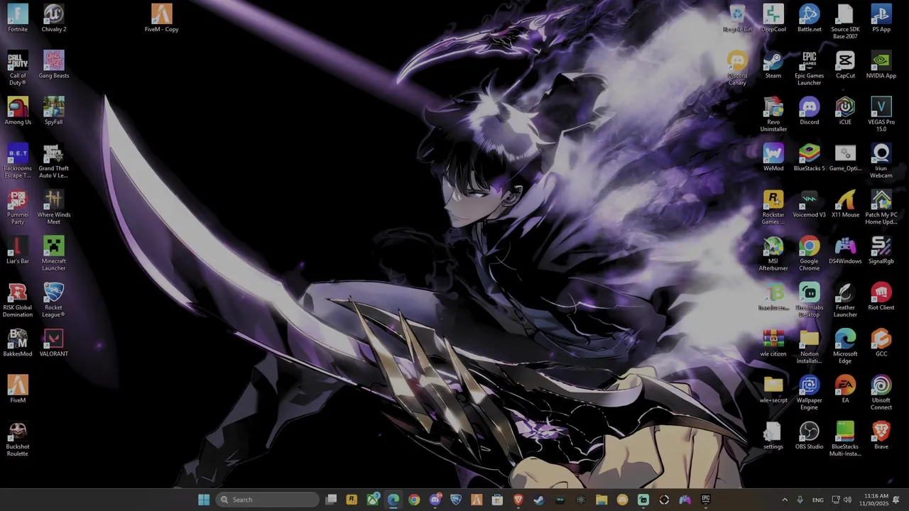Image resolution: width=909 pixels, height=511 pixels.
Task: Select the Google Chrome desktop icon
Action: (810, 253)
